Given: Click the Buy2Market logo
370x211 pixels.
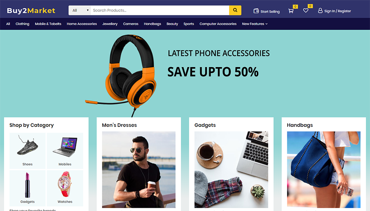Looking at the screenshot, I should 31,11.
